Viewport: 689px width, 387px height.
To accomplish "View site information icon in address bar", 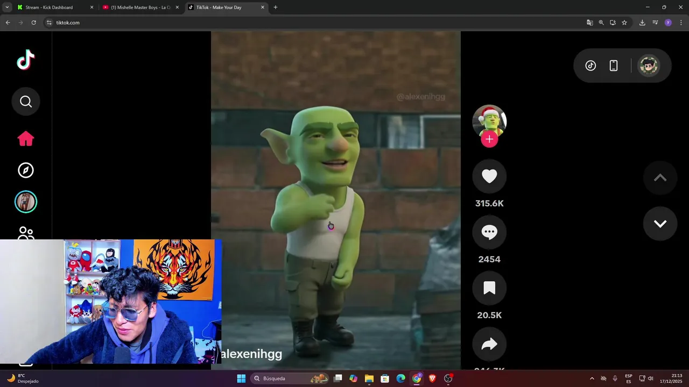I will [49, 23].
